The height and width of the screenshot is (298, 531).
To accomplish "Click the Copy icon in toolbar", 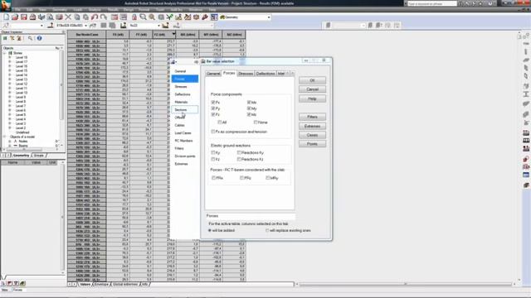I will 77,17.
